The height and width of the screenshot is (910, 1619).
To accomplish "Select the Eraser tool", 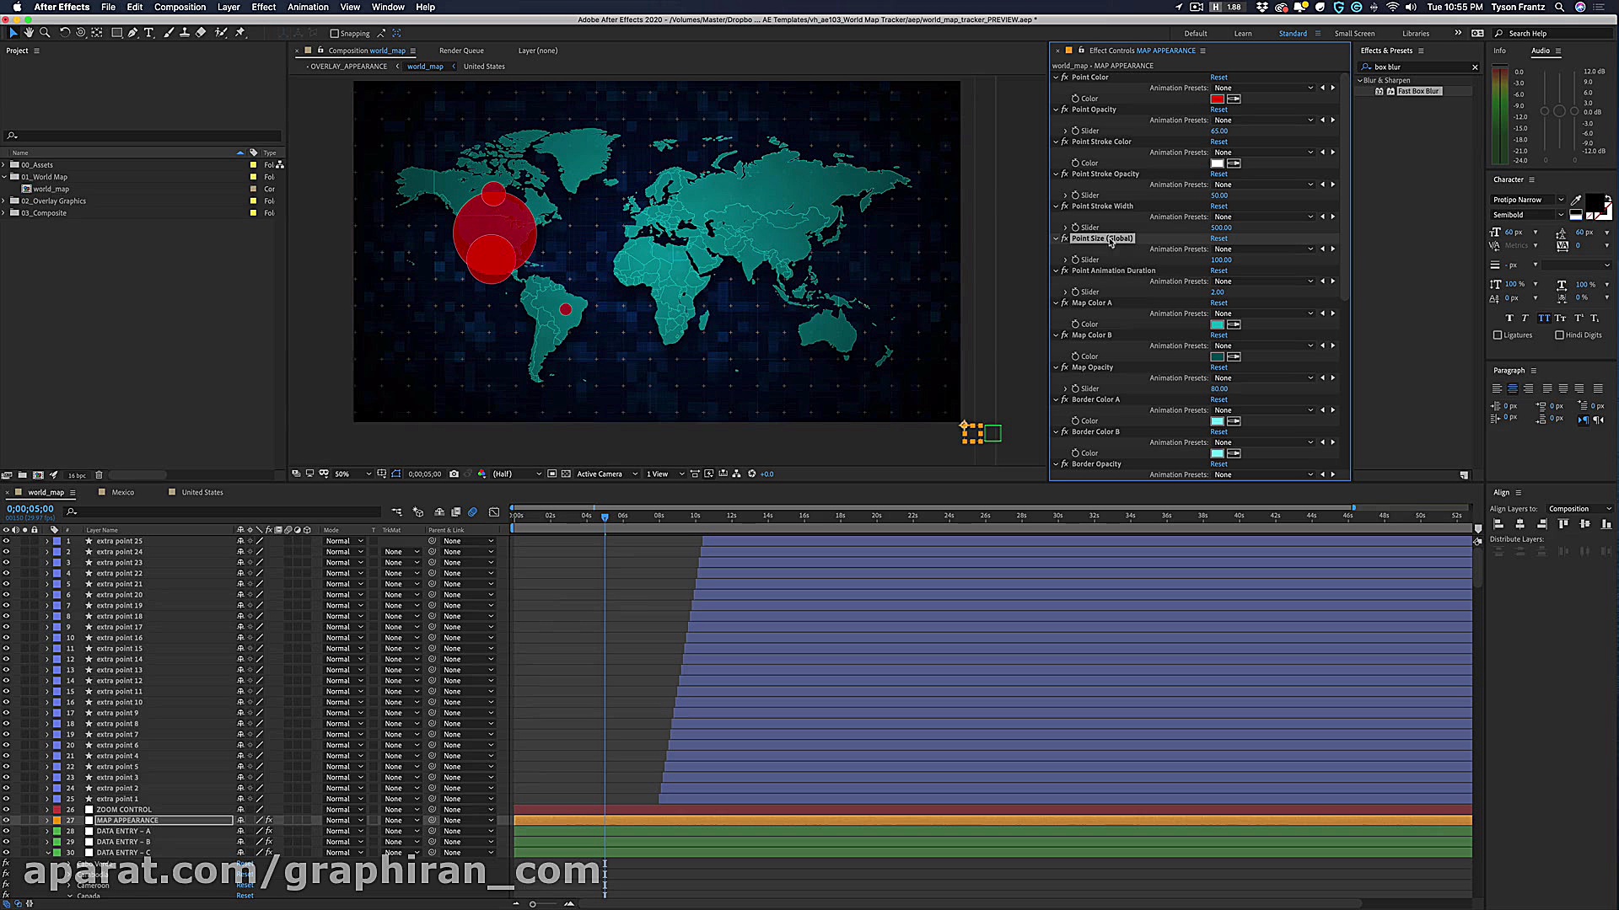I will (201, 33).
